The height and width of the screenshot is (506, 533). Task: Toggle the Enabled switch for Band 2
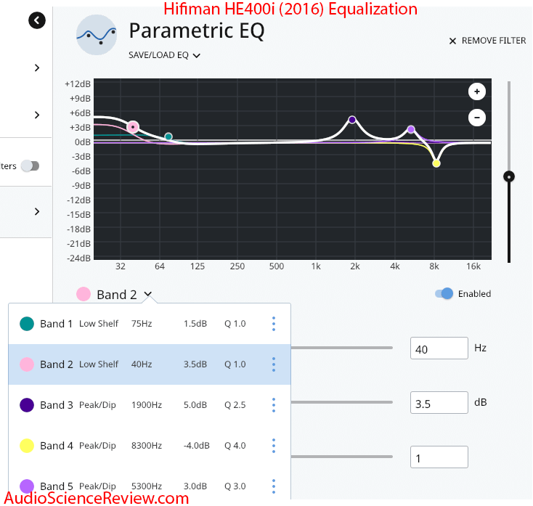[x=444, y=293]
